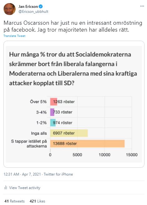Click Translate Tweet link
Screen dimensions: 147x205
tap(14, 36)
